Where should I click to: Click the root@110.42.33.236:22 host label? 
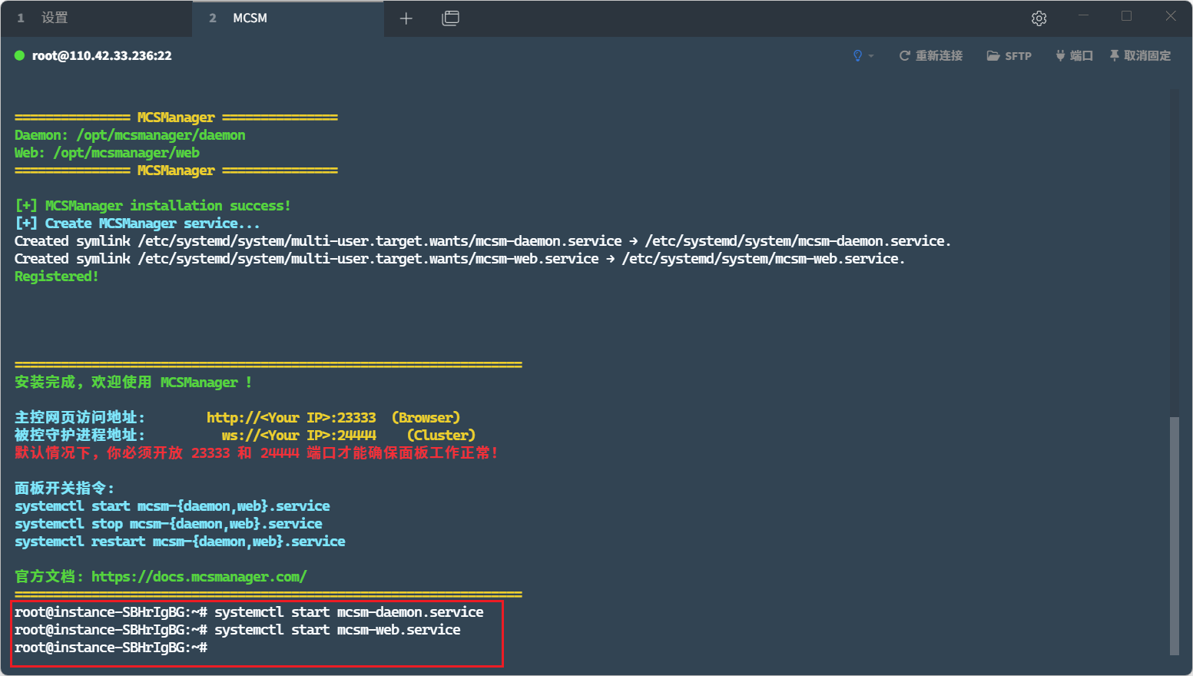102,55
